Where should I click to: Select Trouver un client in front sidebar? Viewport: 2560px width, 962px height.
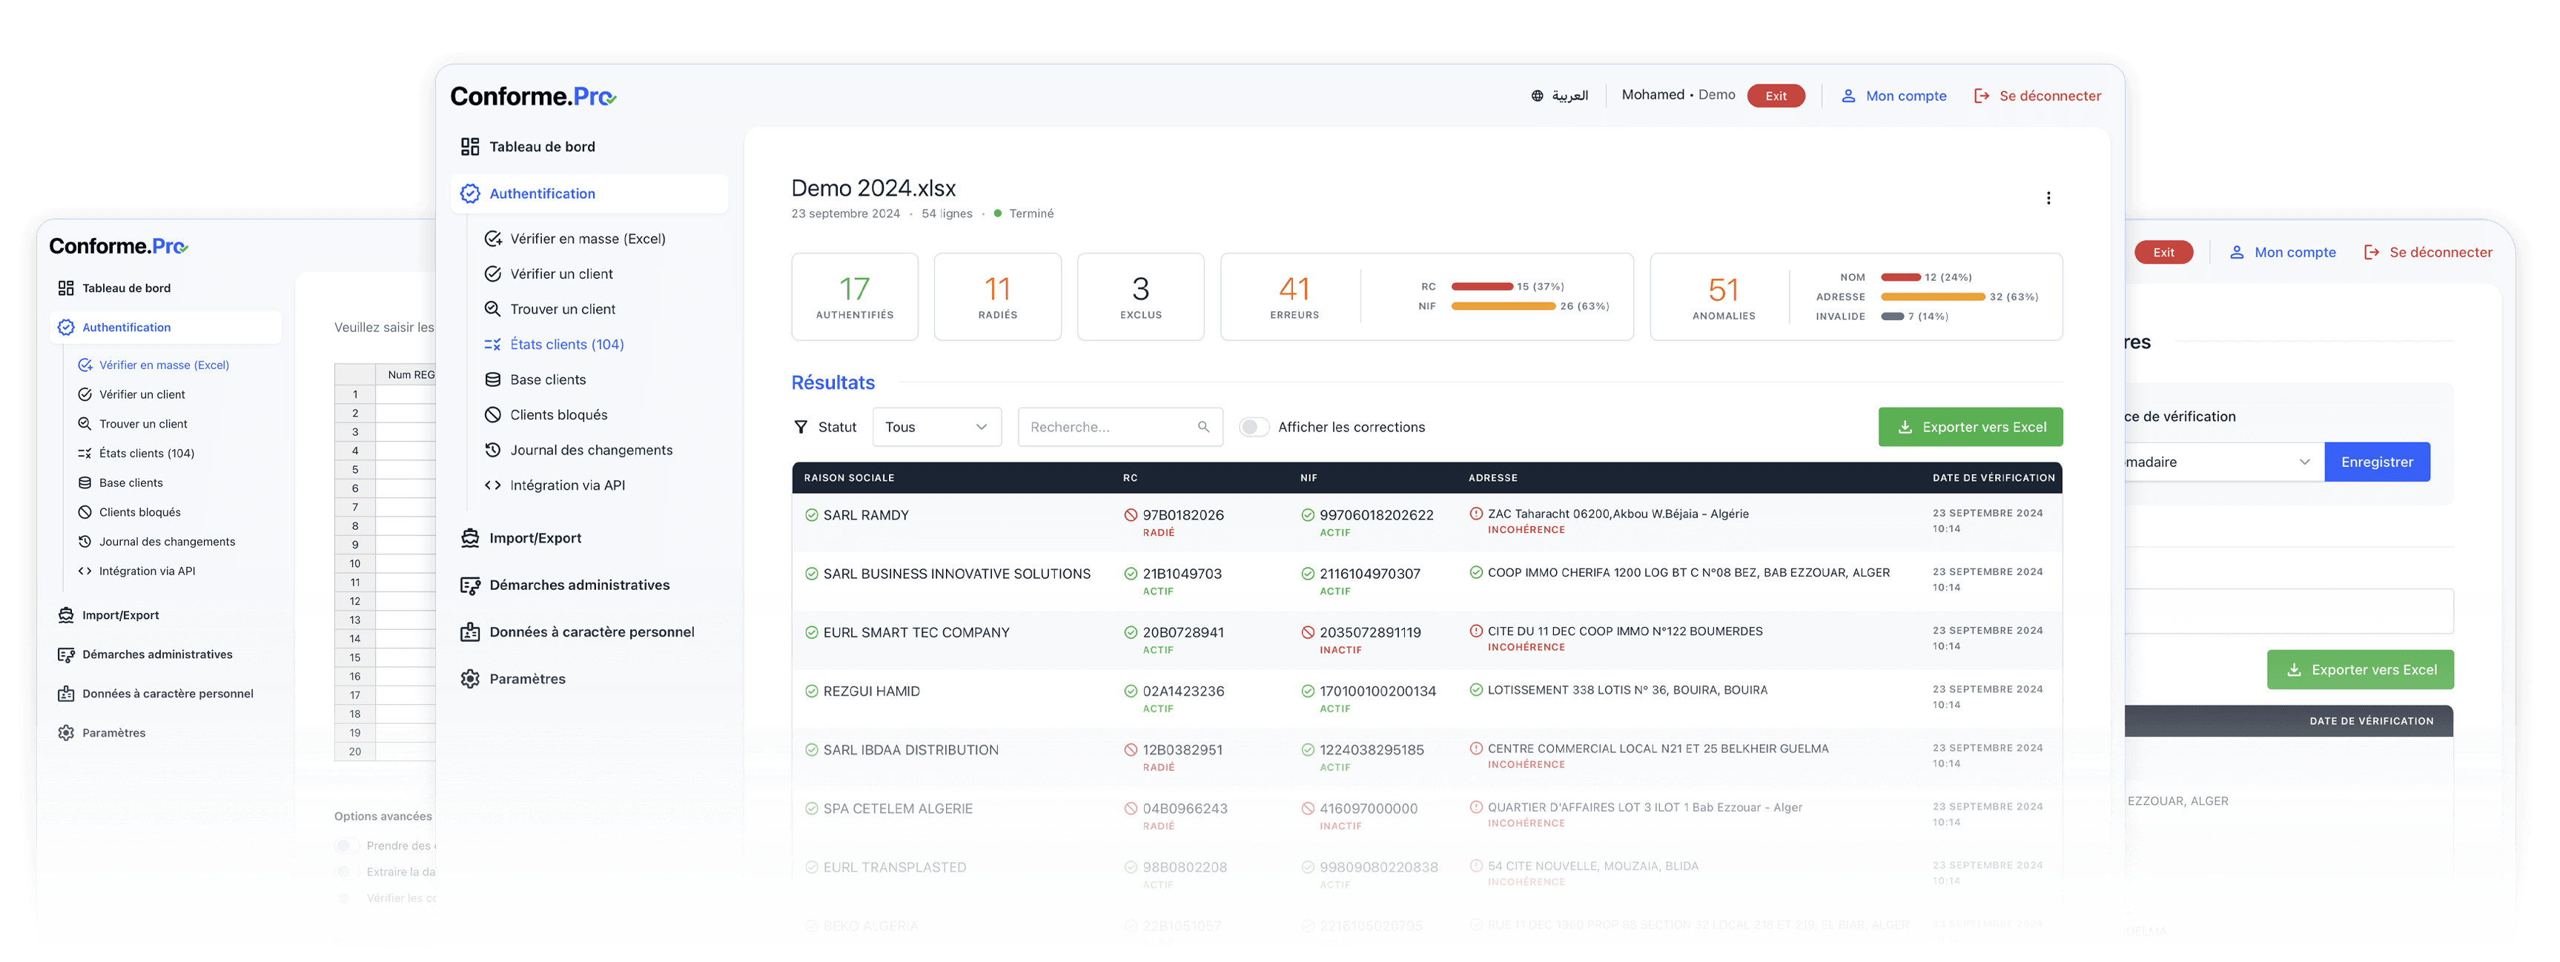point(563,309)
